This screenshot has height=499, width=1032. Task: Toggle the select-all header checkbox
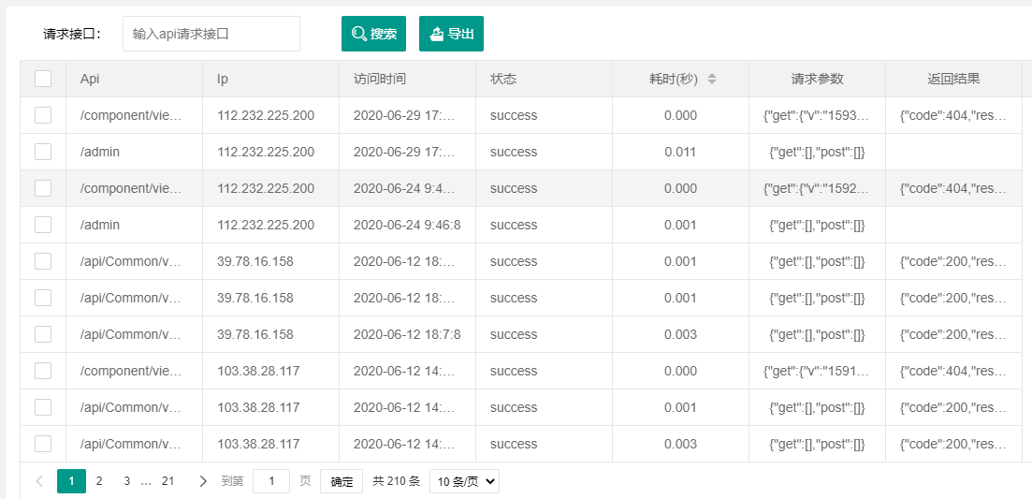point(43,79)
